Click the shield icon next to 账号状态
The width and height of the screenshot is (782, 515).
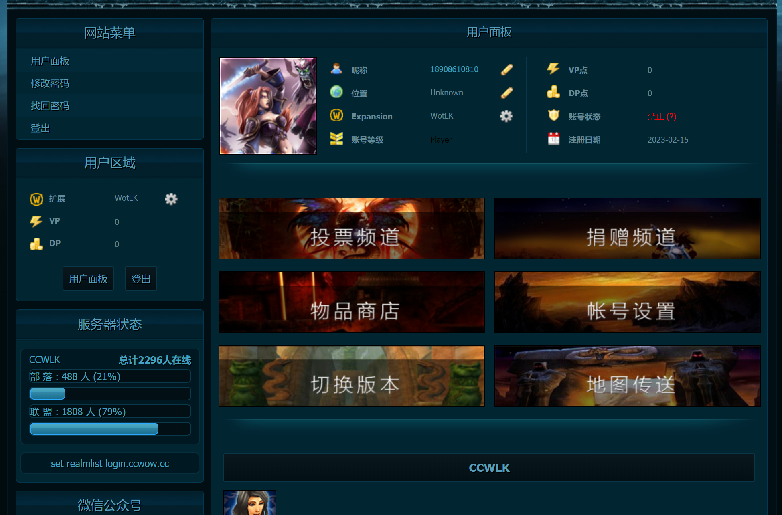coord(553,116)
